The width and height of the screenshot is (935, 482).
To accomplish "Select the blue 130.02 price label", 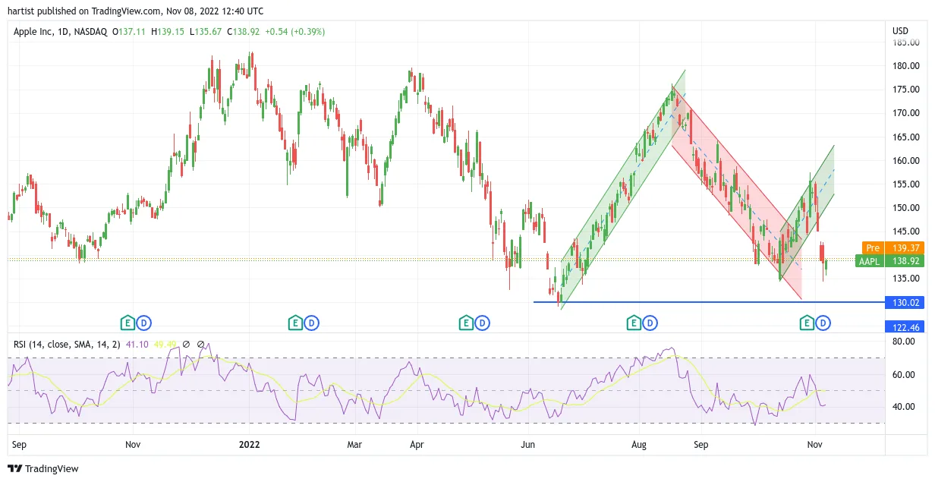I will [905, 302].
